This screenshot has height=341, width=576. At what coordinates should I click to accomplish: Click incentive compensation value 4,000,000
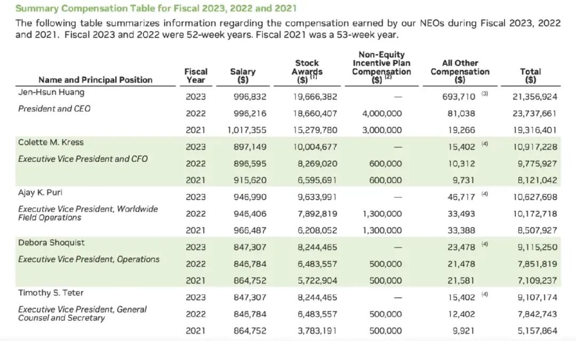[382, 113]
